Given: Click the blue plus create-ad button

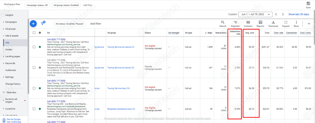Looking at the screenshot, I should point(34,24).
